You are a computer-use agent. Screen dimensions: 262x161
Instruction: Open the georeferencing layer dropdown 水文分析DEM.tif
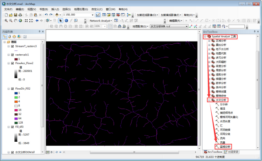(x=186, y=26)
